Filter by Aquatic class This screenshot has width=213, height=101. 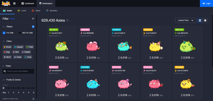pyautogui.click(x=19, y=47)
